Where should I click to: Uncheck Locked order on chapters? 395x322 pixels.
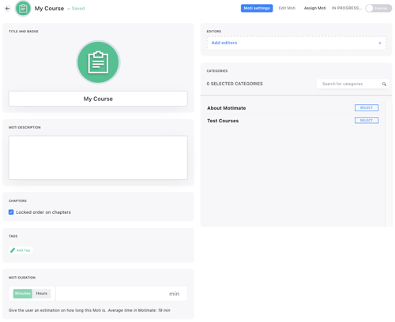(11, 212)
